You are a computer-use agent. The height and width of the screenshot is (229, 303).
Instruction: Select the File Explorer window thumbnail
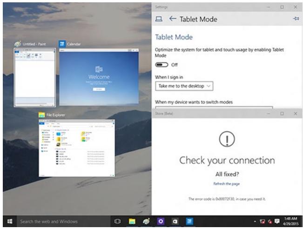tap(76, 148)
